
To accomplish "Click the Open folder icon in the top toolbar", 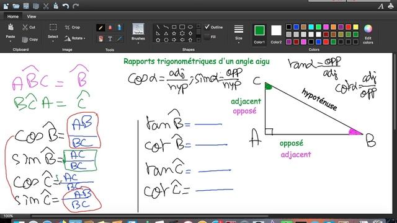I will pyautogui.click(x=16, y=6).
